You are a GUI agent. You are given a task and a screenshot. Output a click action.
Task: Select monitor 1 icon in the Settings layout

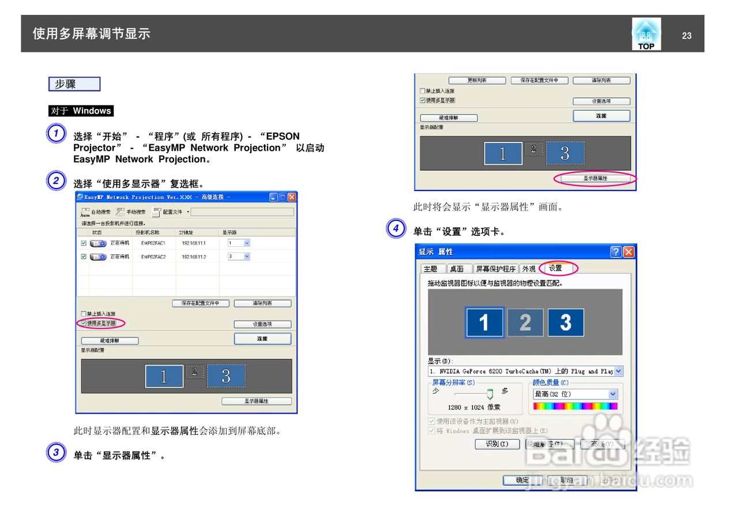click(485, 322)
